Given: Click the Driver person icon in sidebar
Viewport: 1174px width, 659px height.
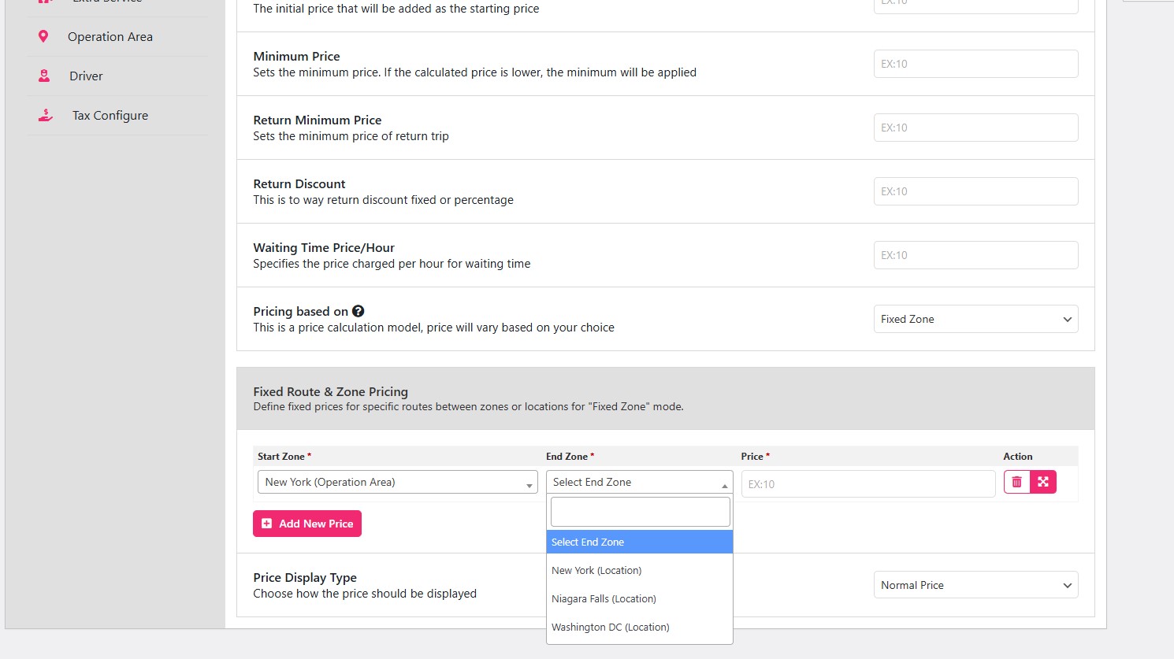Looking at the screenshot, I should click(x=44, y=76).
